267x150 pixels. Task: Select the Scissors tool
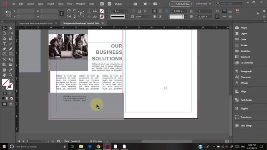(x=5, y=59)
